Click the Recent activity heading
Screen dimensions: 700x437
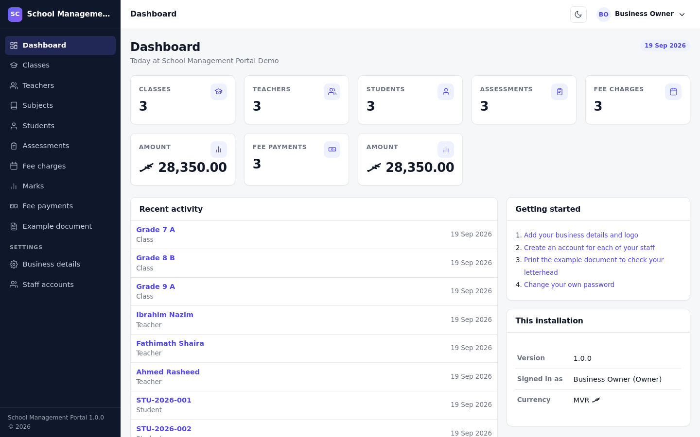(x=171, y=209)
